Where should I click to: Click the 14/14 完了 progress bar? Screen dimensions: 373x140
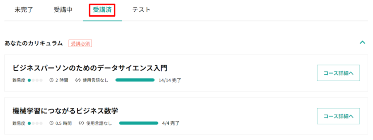pyautogui.click(x=135, y=80)
